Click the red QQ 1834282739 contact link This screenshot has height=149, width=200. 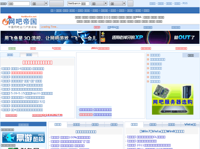click(47, 115)
